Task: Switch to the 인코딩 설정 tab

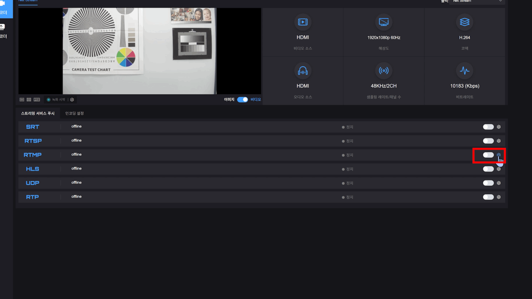Action: [74, 113]
